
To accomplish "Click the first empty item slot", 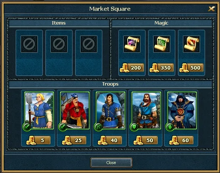I will point(29,44).
